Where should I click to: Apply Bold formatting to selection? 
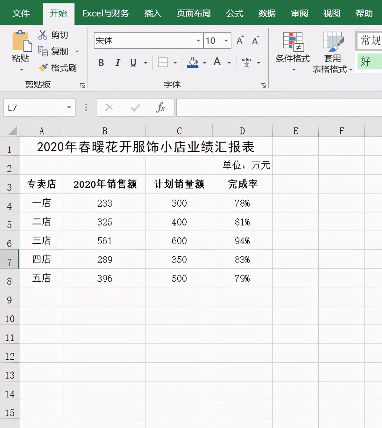click(101, 63)
